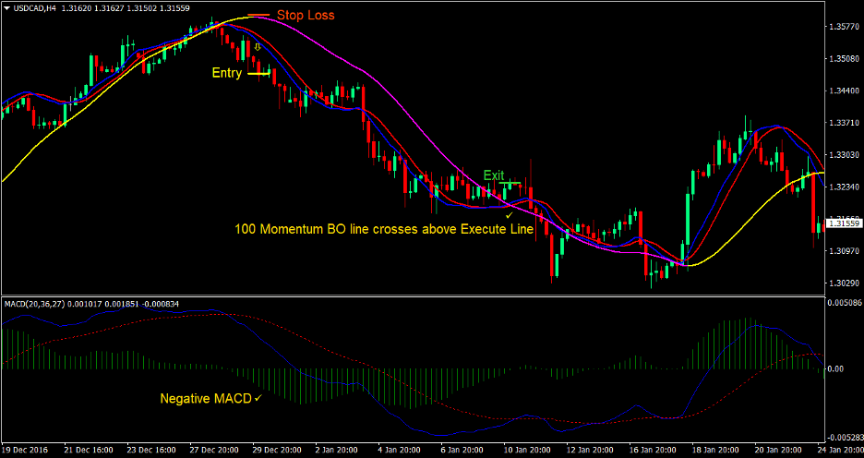Screen dimensions: 864x458
Task: Click price scale value 1.34400
Action: click(x=845, y=90)
